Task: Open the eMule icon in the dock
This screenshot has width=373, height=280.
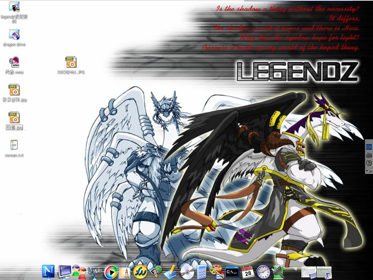Action: point(95,272)
